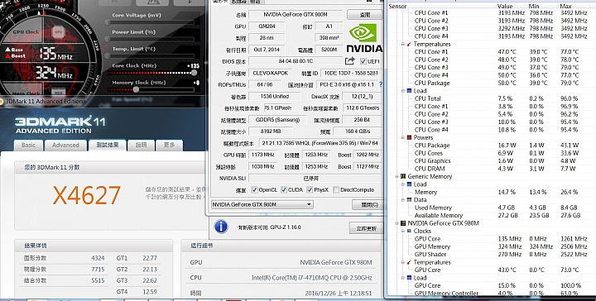The image size is (596, 301).
Task: Toggle the OpenCL checkbox
Action: click(255, 190)
